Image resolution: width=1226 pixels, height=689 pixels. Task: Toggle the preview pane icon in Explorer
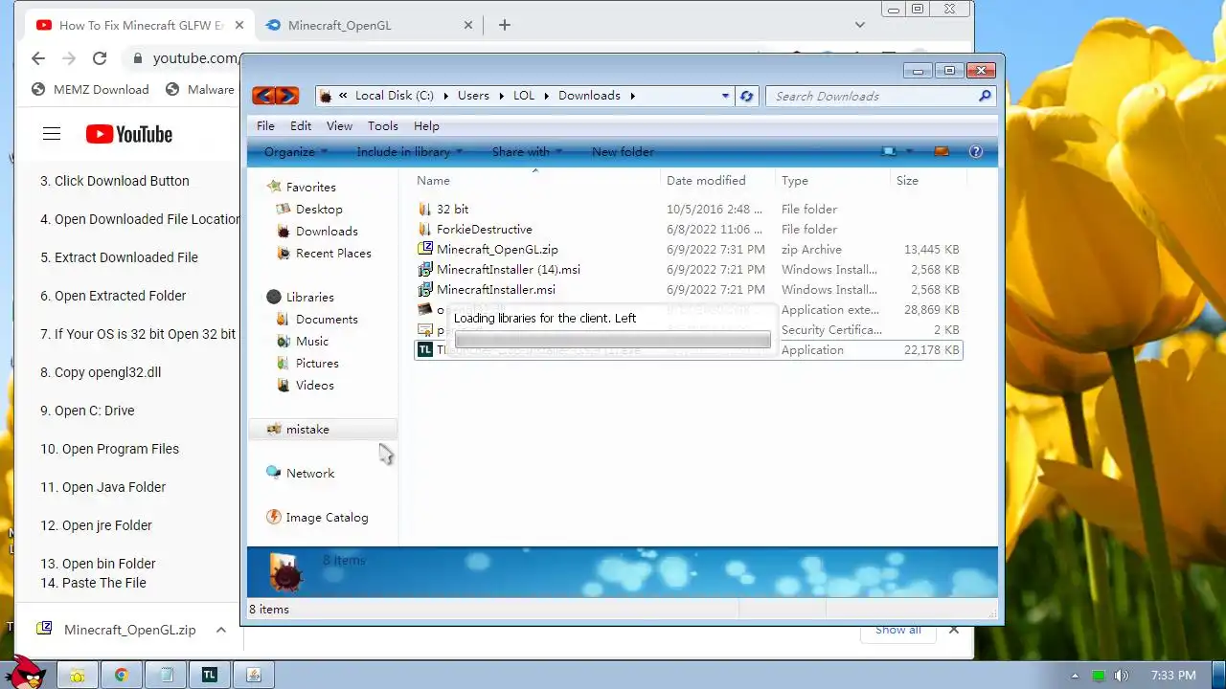pos(941,151)
